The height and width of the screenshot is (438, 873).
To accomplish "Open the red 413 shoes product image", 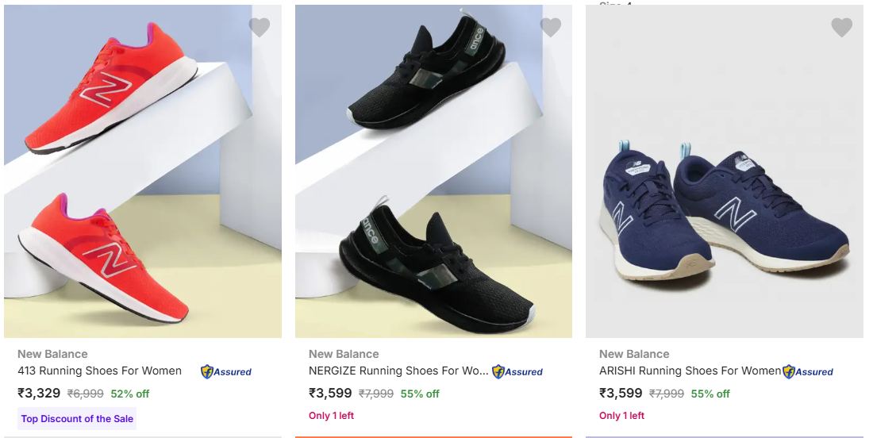I will click(143, 171).
